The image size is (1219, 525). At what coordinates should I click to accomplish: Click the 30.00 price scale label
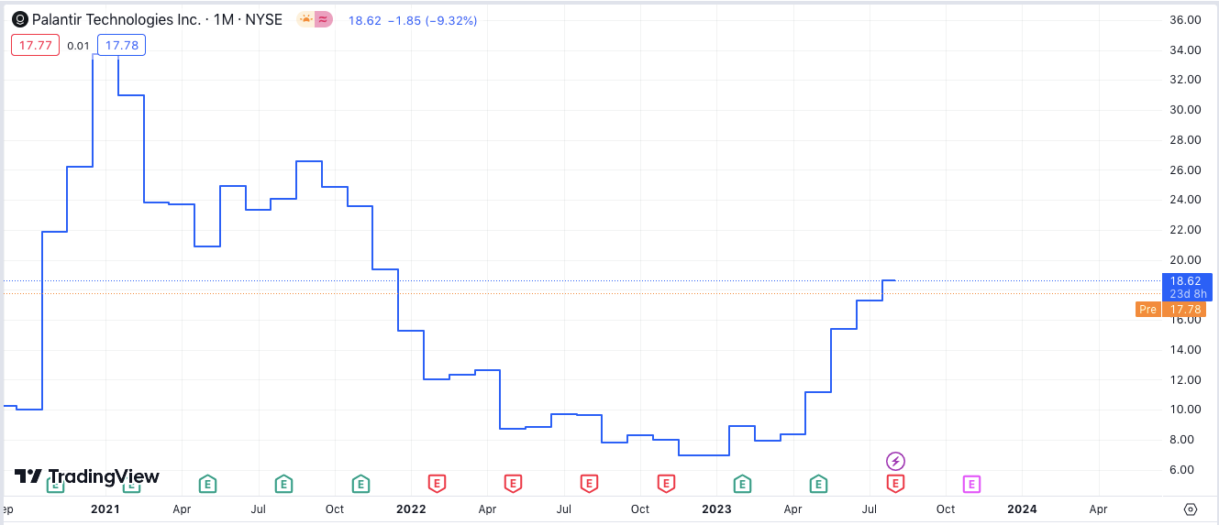click(1186, 109)
